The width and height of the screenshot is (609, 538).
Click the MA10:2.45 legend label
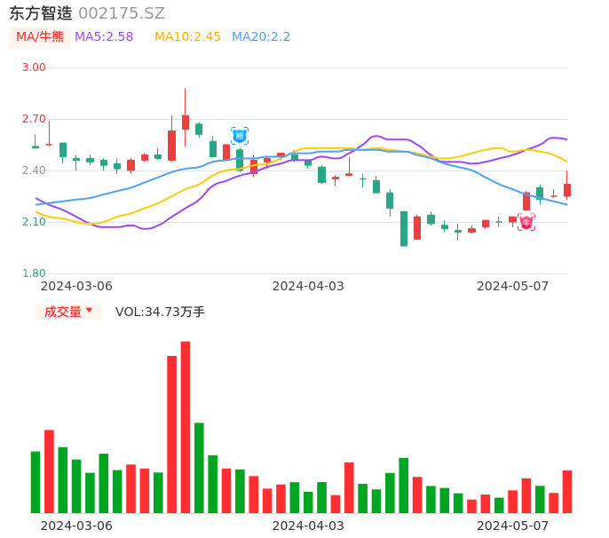pyautogui.click(x=187, y=37)
